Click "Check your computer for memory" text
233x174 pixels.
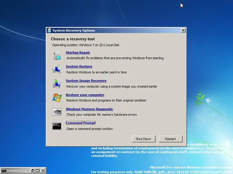tap(102, 115)
